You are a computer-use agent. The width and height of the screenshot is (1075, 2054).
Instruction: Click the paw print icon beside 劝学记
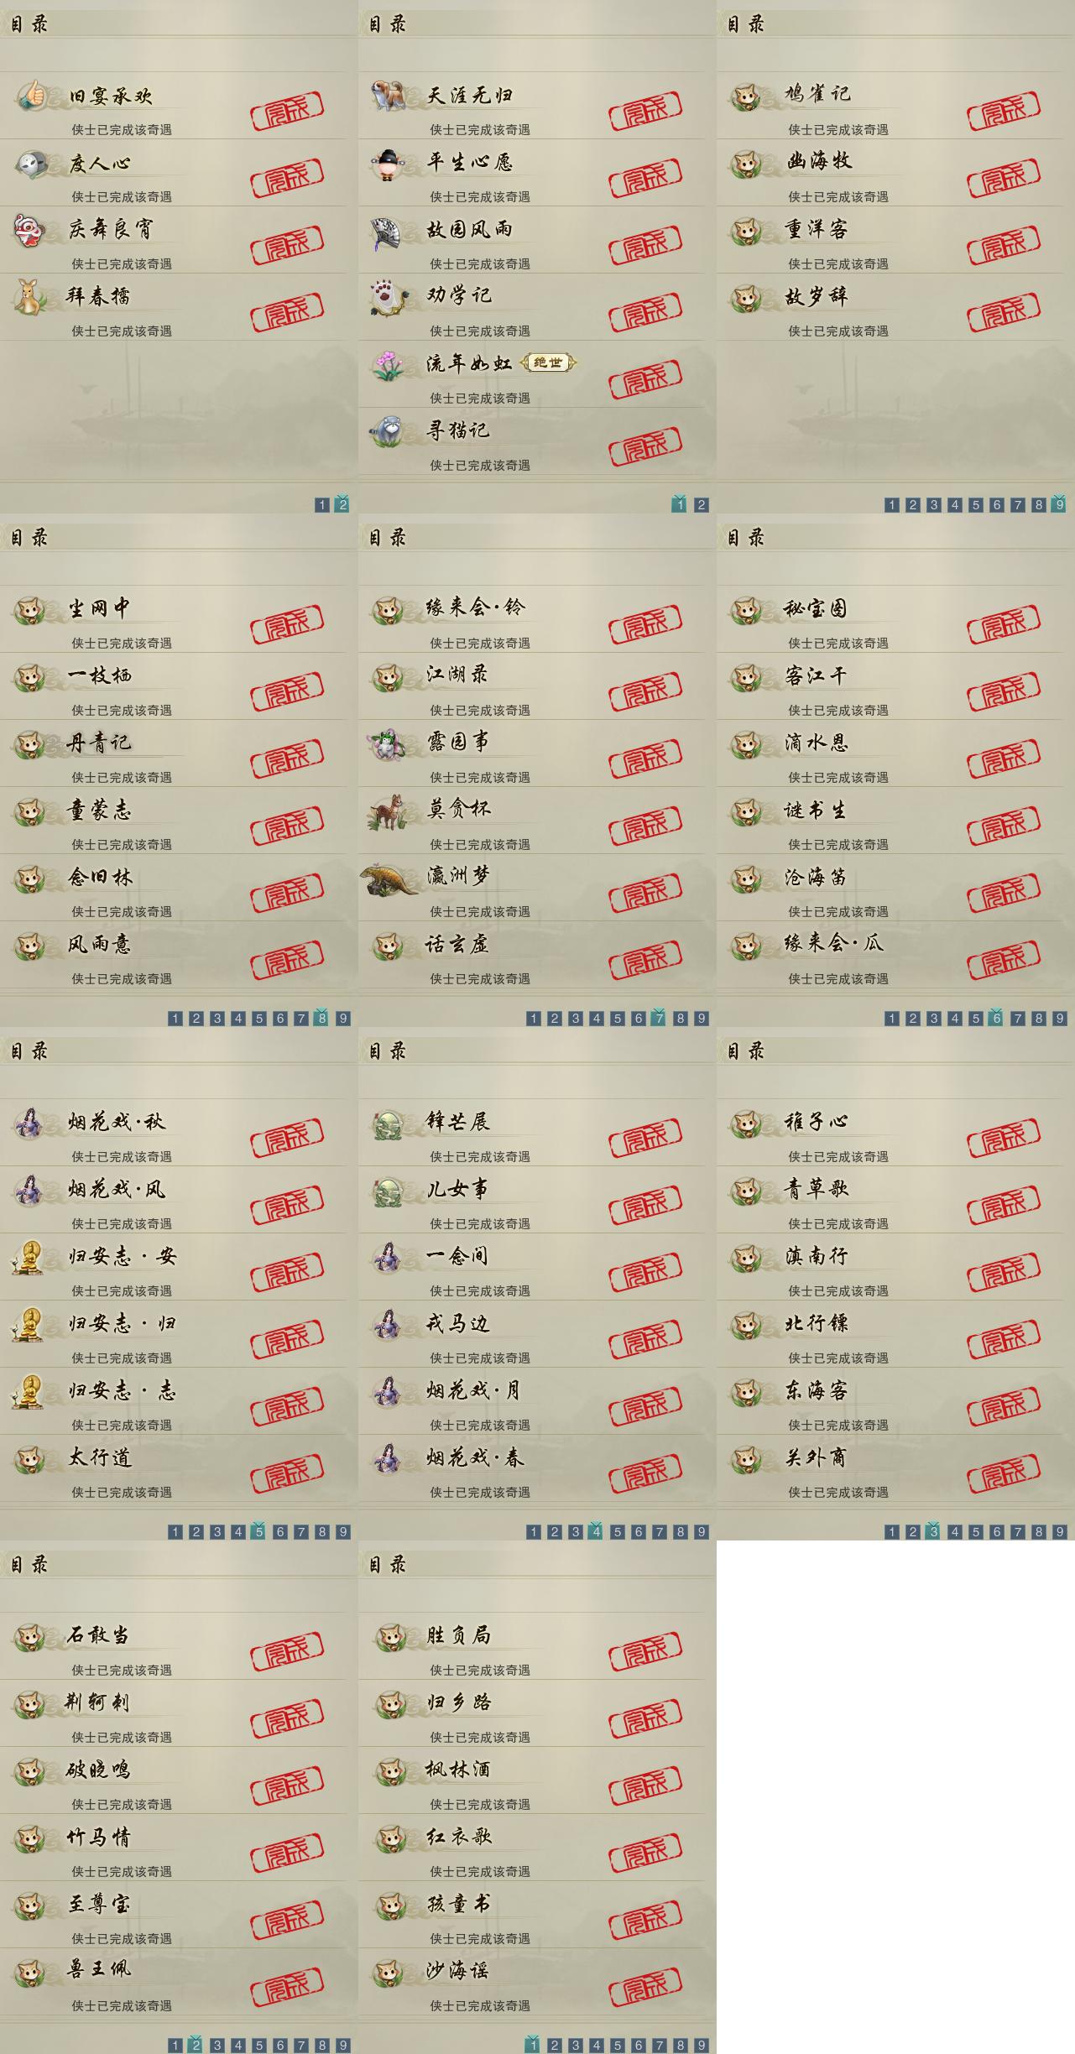[388, 297]
